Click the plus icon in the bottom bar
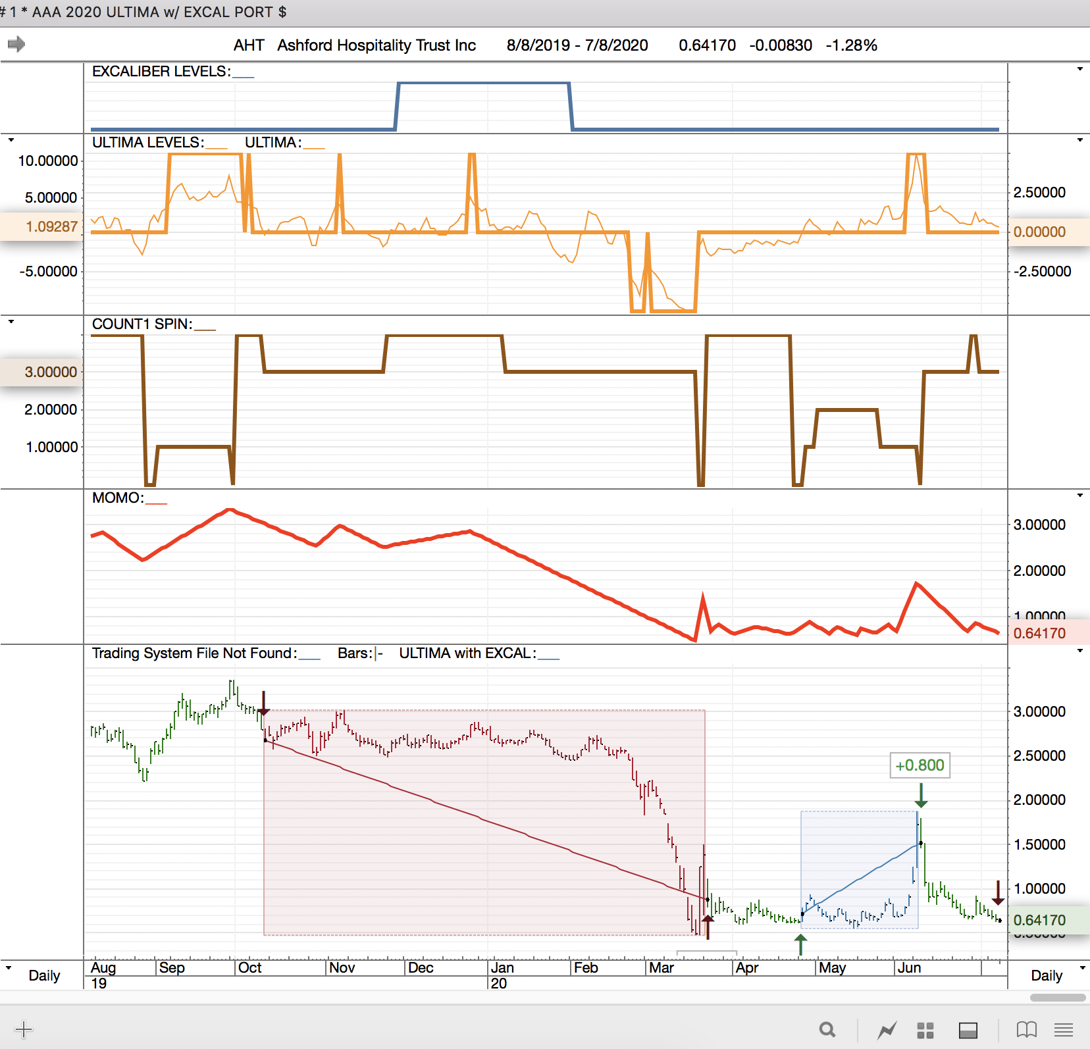 click(23, 1029)
